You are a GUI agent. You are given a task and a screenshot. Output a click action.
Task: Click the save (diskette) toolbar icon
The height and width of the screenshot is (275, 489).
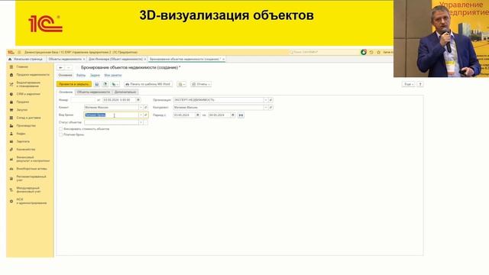point(97,84)
